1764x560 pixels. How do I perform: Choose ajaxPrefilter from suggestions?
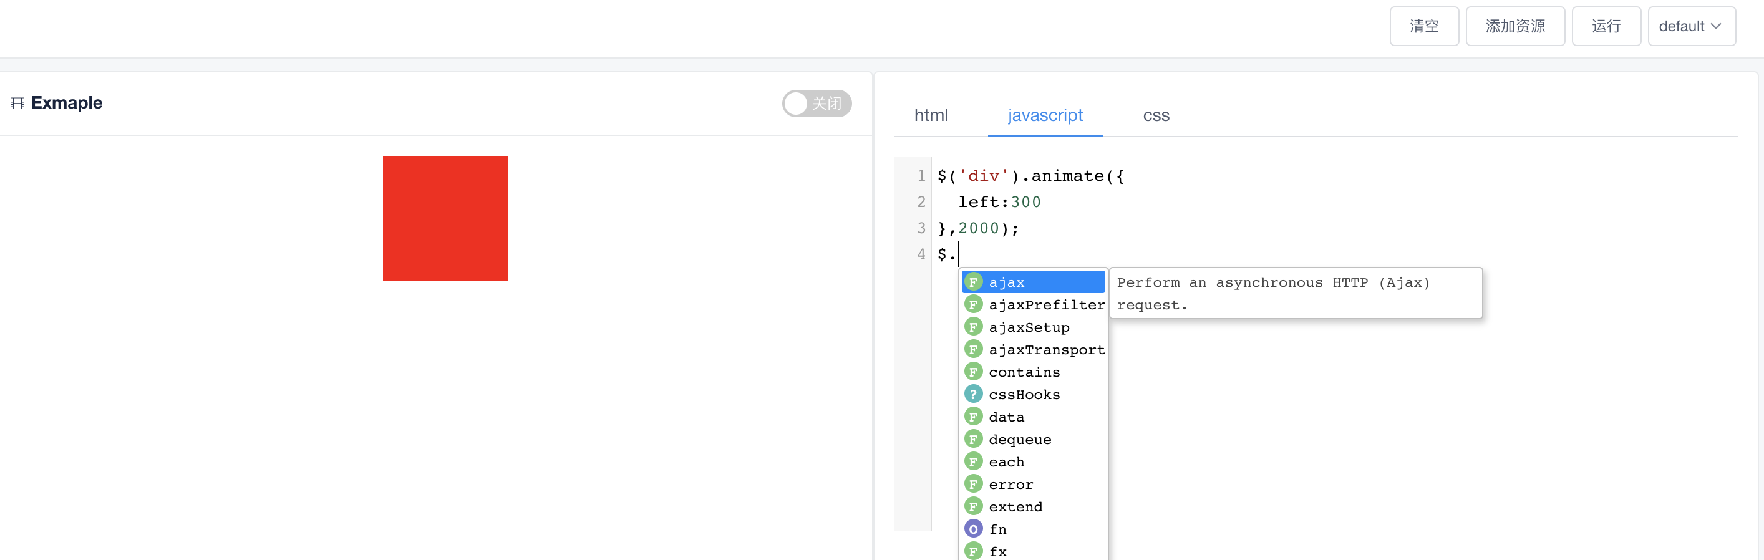(x=1034, y=305)
